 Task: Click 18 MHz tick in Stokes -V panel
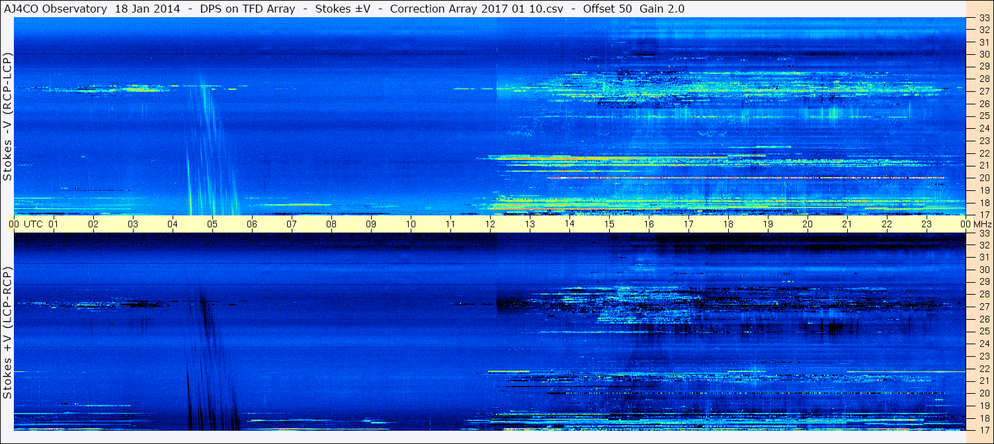[x=984, y=202]
